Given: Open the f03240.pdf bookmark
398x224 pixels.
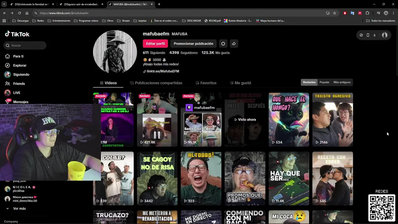Looking at the screenshot, I should 213,21.
